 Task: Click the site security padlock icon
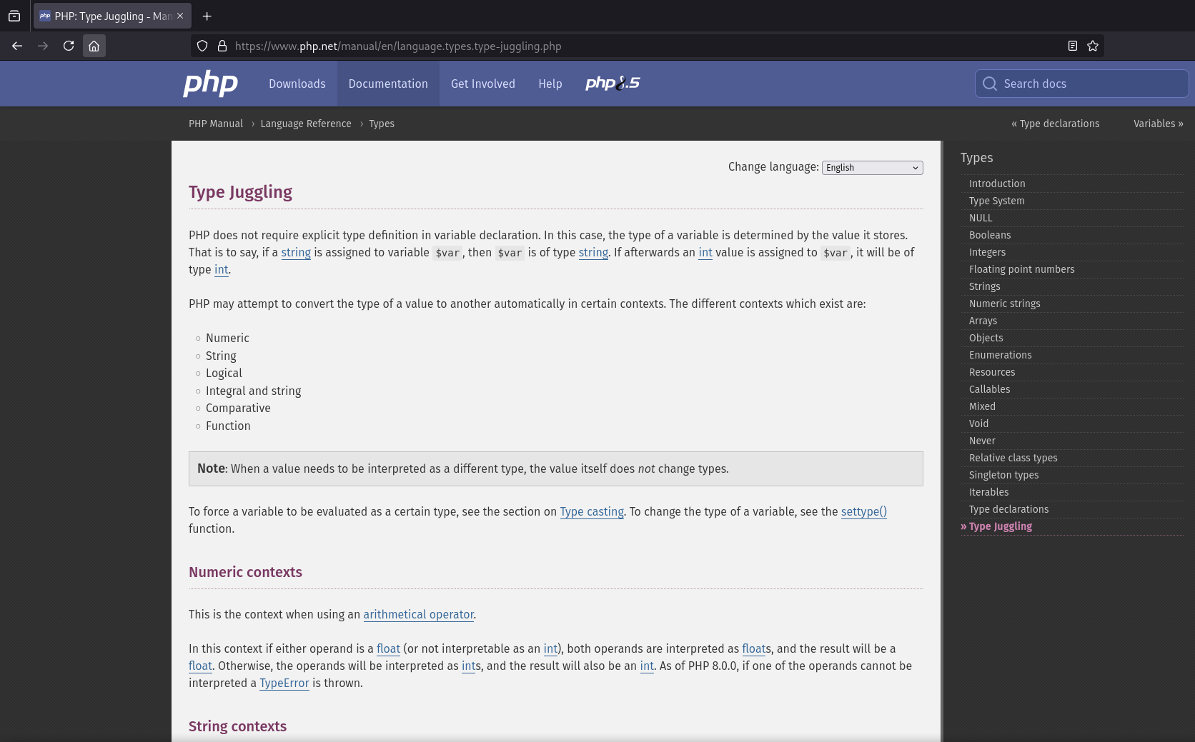tap(222, 46)
